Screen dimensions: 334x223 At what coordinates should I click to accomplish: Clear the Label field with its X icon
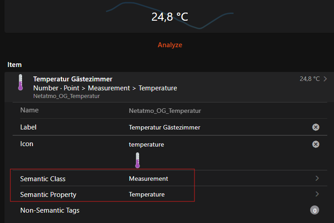point(316,127)
